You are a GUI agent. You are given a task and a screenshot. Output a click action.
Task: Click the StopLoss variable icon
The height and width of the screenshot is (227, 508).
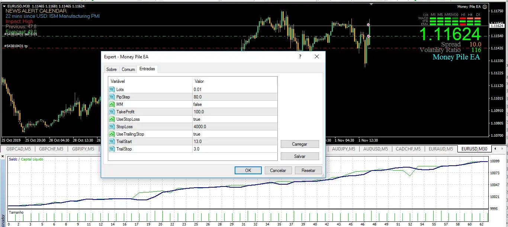112,127
